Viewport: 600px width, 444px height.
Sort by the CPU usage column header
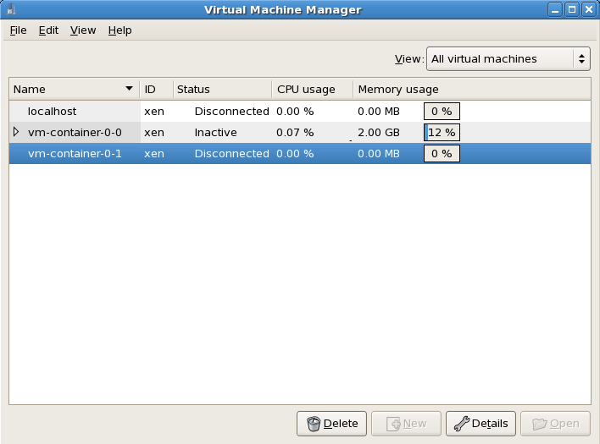[x=312, y=90]
